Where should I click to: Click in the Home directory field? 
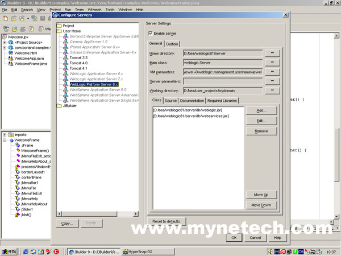tap(223, 53)
